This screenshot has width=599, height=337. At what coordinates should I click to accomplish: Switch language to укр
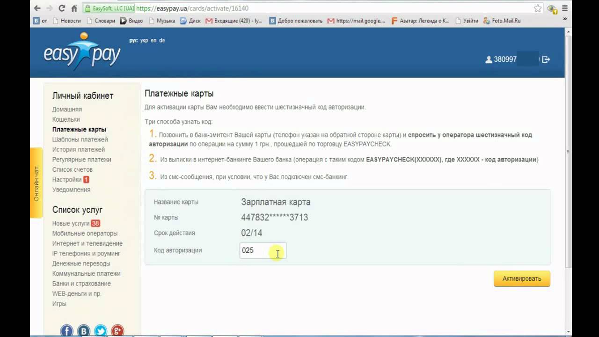click(144, 41)
